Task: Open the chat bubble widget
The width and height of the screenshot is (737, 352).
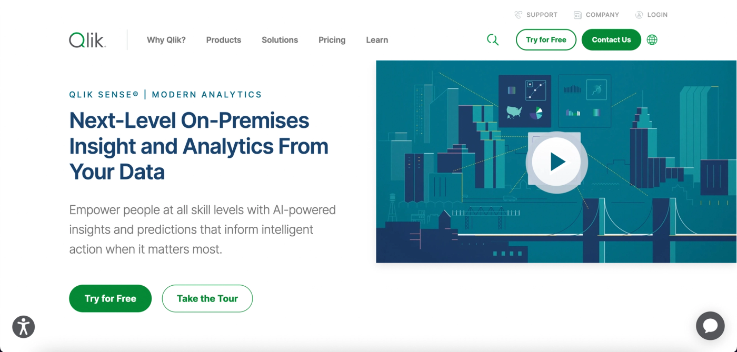Action: pos(710,326)
